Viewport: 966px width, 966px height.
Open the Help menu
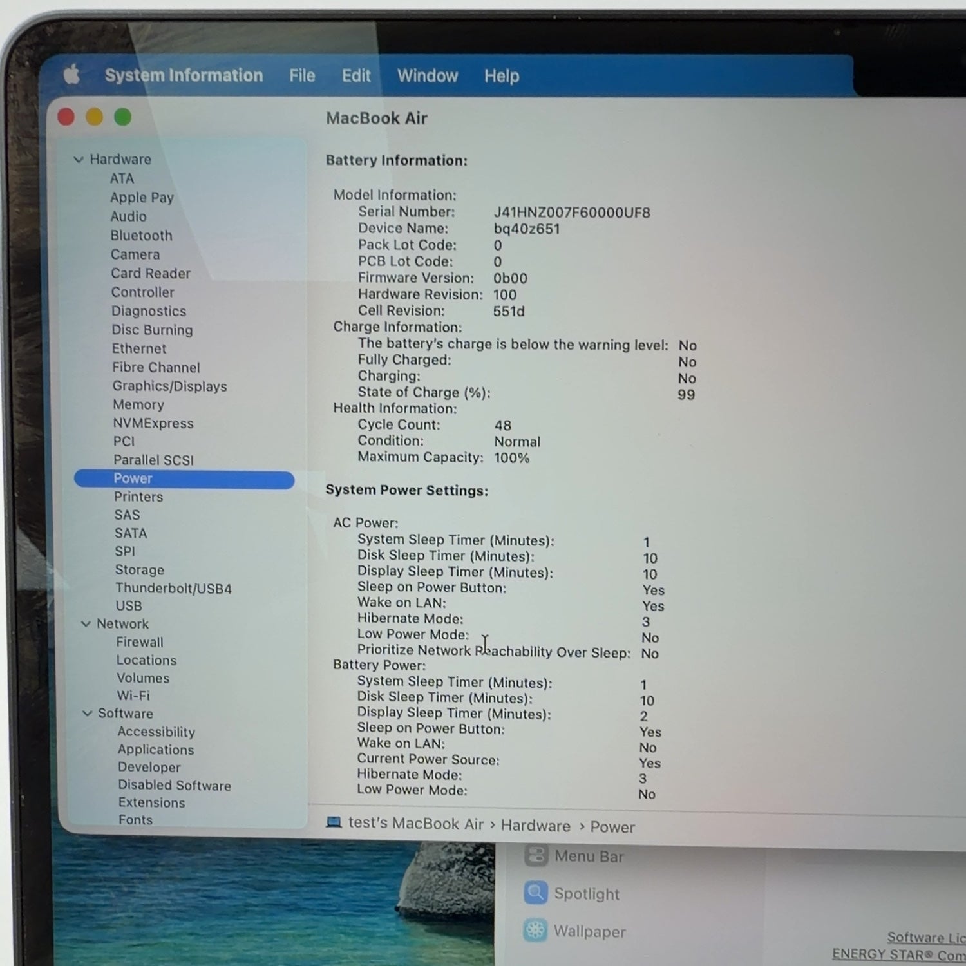tap(502, 76)
